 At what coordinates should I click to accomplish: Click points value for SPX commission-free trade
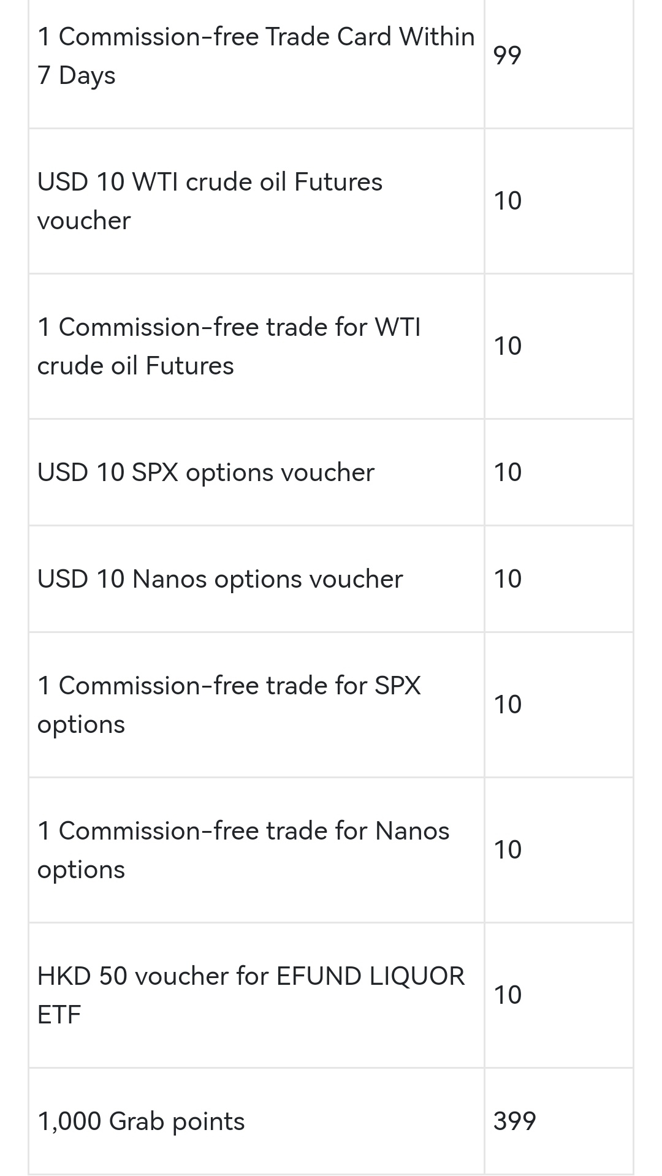pos(508,705)
